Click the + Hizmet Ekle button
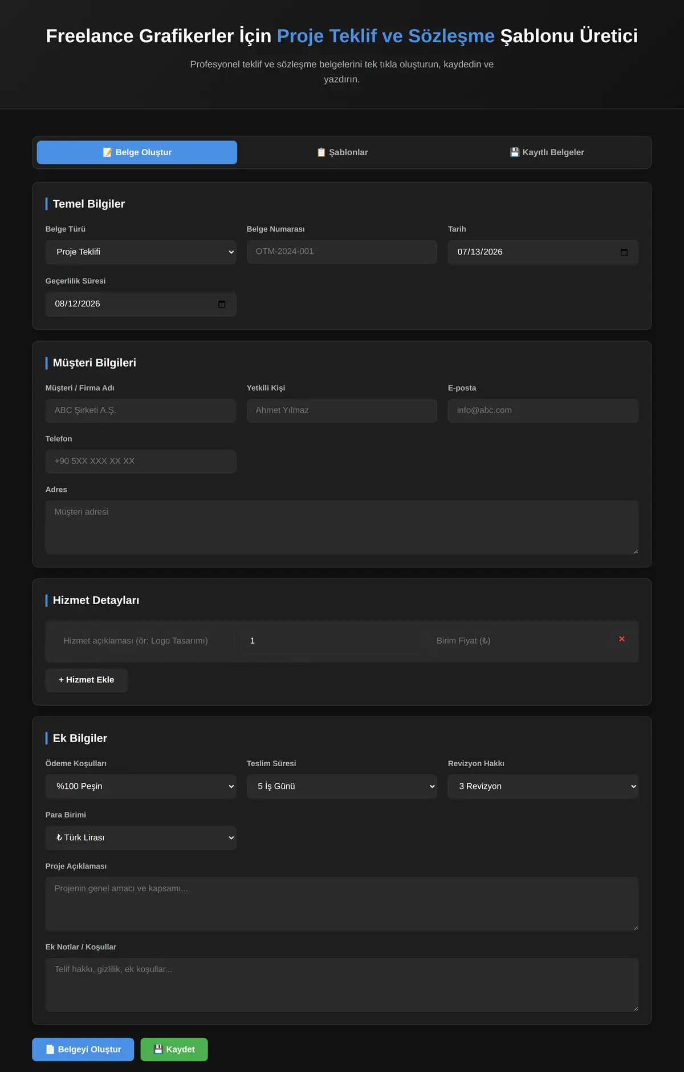Image resolution: width=684 pixels, height=1072 pixels. tap(86, 679)
